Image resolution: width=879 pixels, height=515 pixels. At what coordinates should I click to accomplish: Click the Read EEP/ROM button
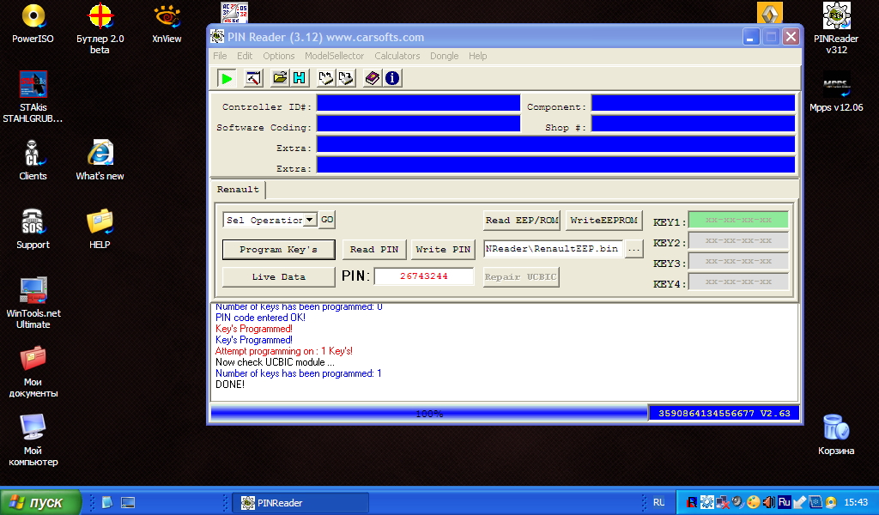point(522,221)
